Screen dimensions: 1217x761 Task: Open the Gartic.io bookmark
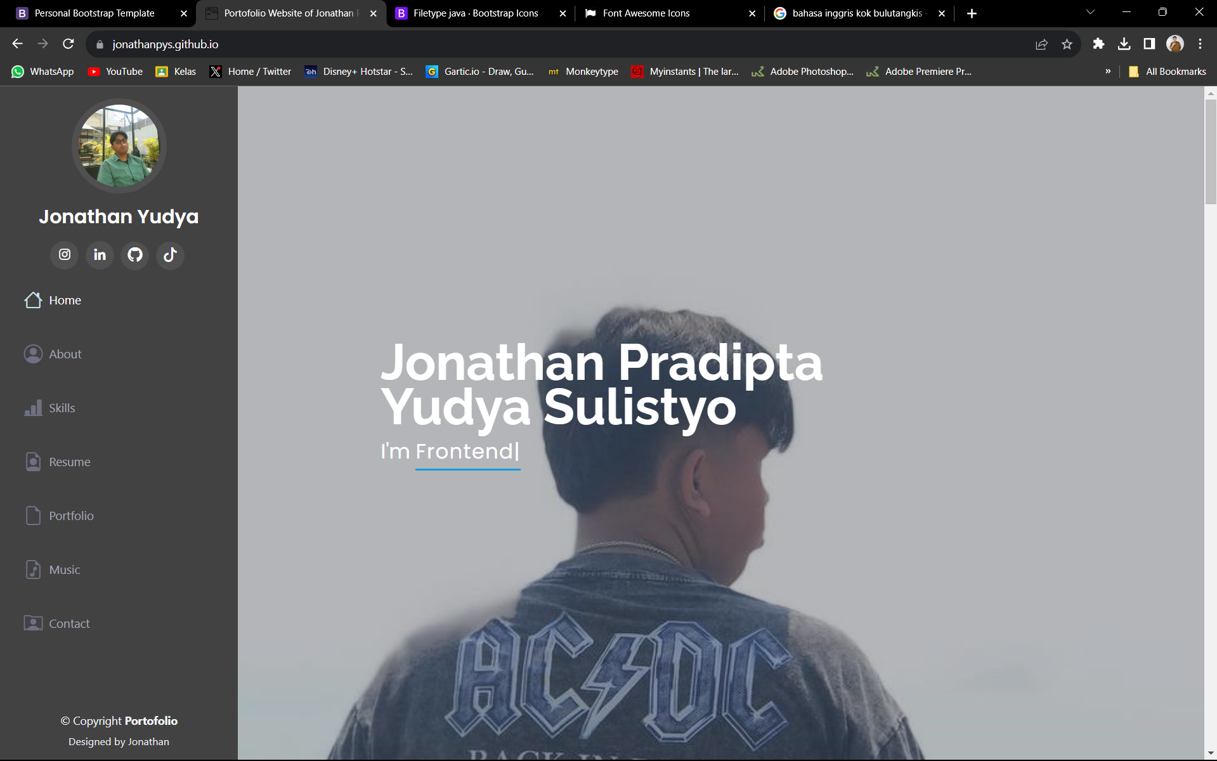click(x=480, y=72)
